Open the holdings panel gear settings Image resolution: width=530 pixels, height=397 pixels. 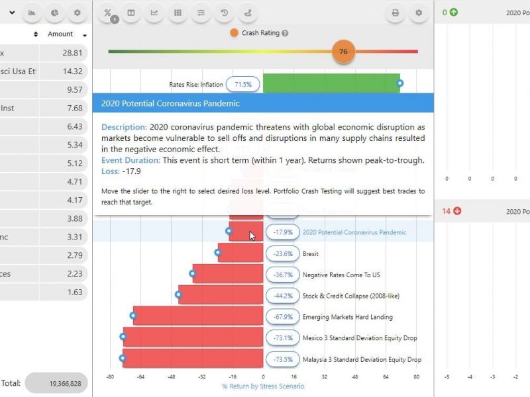click(77, 12)
